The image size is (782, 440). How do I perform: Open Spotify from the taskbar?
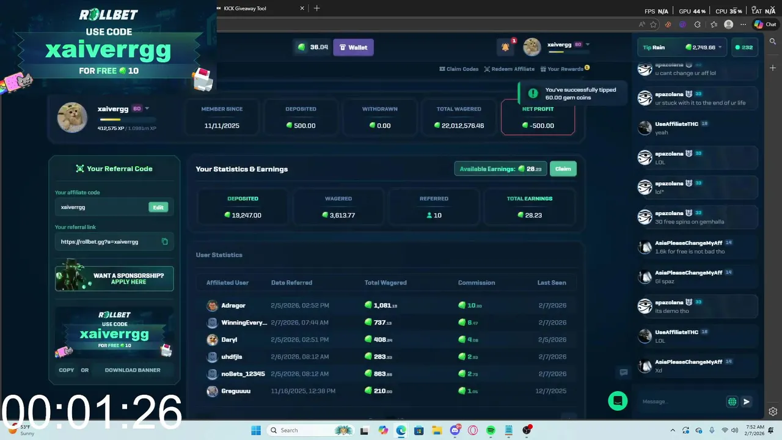pyautogui.click(x=491, y=430)
